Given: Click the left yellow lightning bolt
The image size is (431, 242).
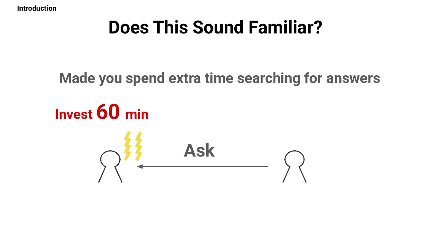Looking at the screenshot, I should coord(128,145).
